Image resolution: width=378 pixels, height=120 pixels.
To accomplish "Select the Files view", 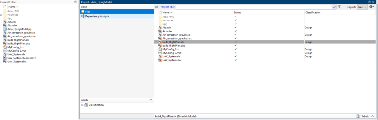I will 117,12.
